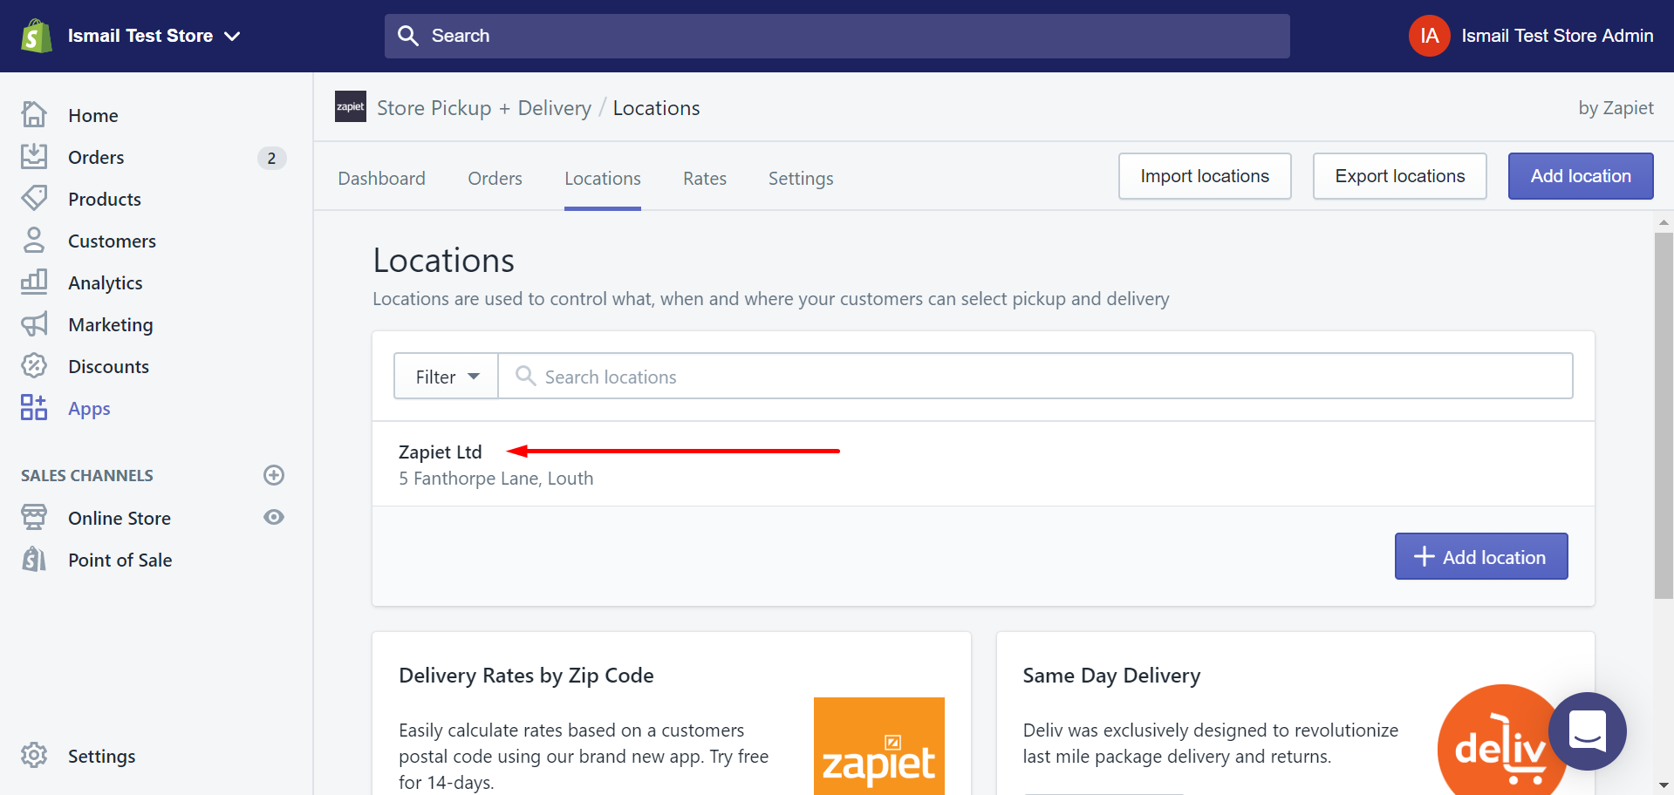Click the Online Store storefront icon
This screenshot has width=1674, height=795.
[x=34, y=517]
